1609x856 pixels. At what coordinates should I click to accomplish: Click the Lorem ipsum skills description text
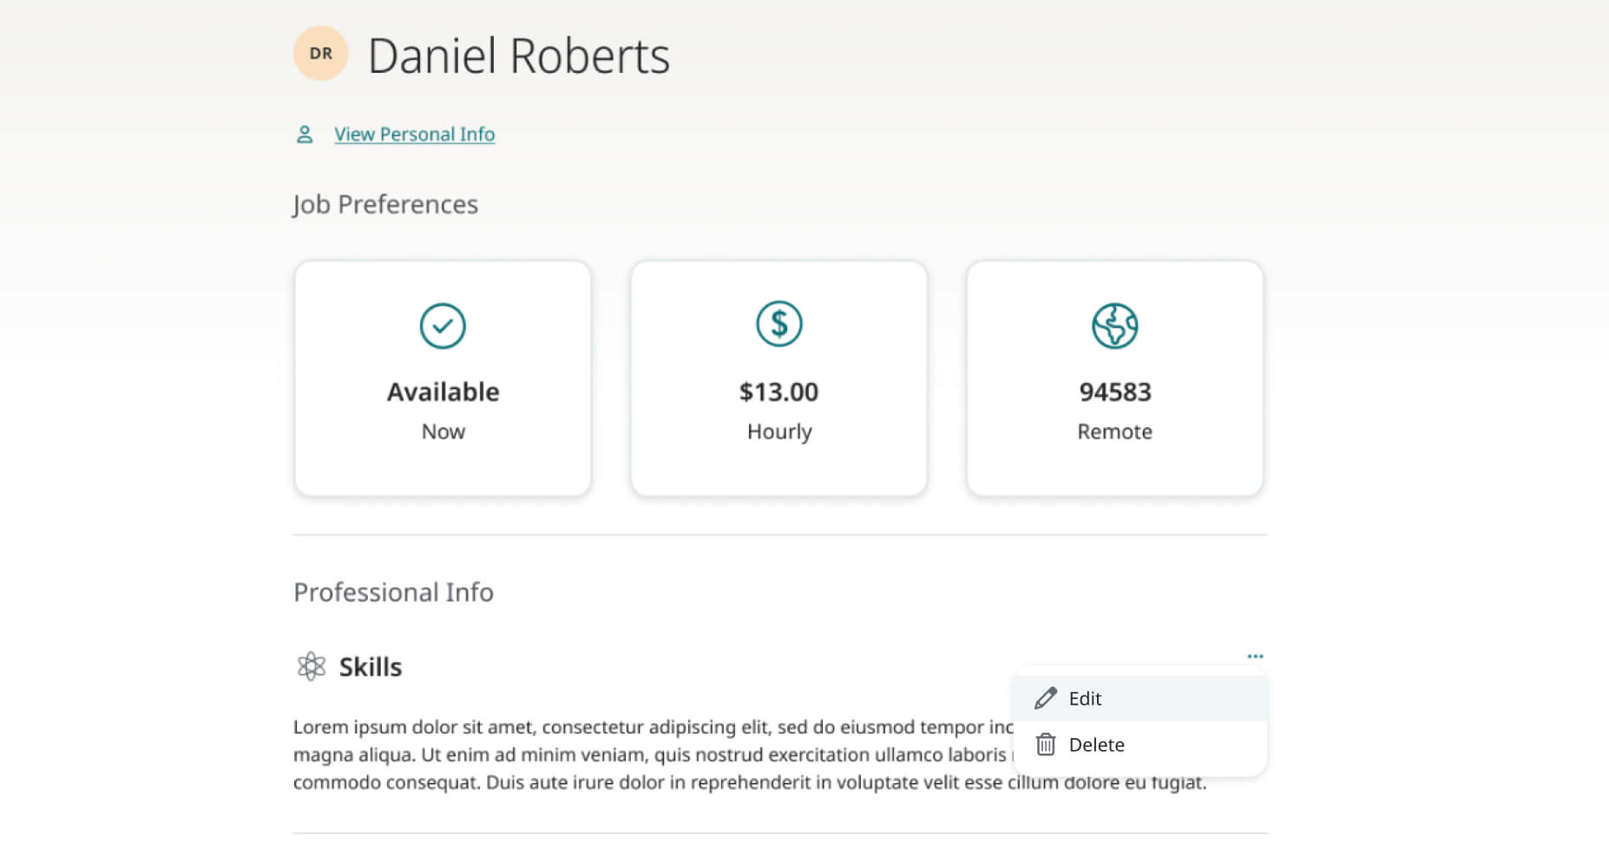click(x=750, y=754)
